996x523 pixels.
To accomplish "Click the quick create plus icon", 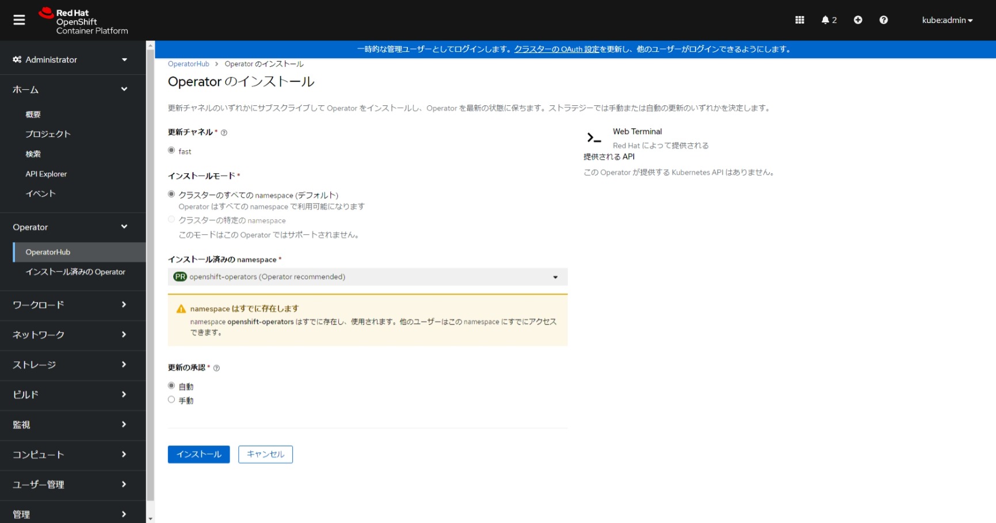I will click(x=857, y=20).
